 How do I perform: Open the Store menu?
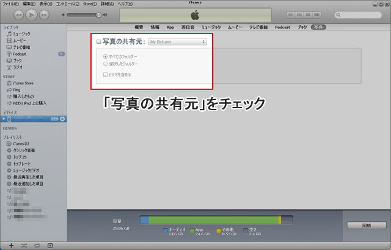90,4
